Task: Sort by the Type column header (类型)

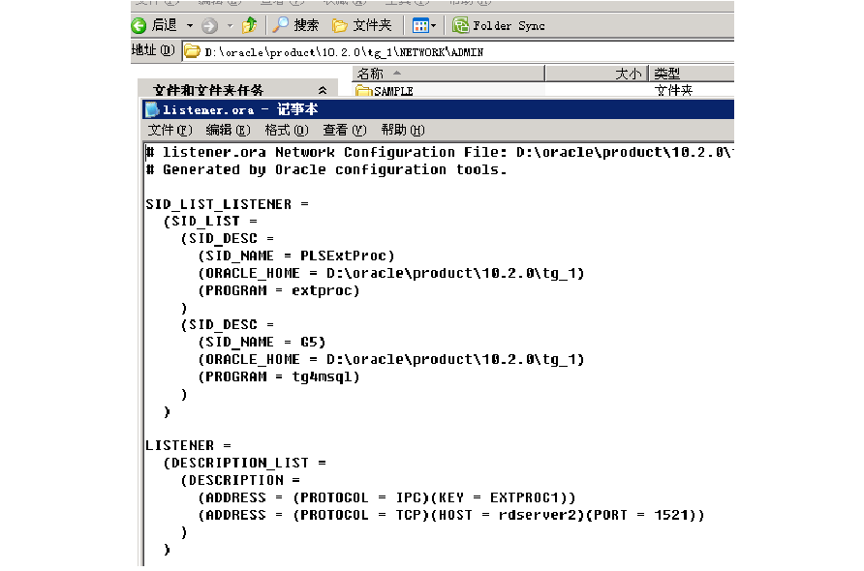Action: coord(692,74)
